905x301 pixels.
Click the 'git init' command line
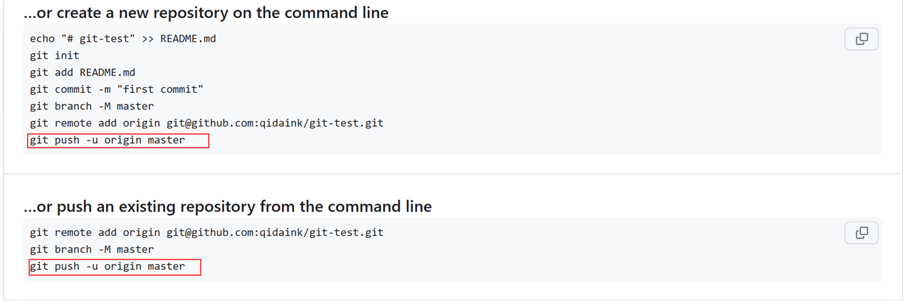(x=55, y=55)
